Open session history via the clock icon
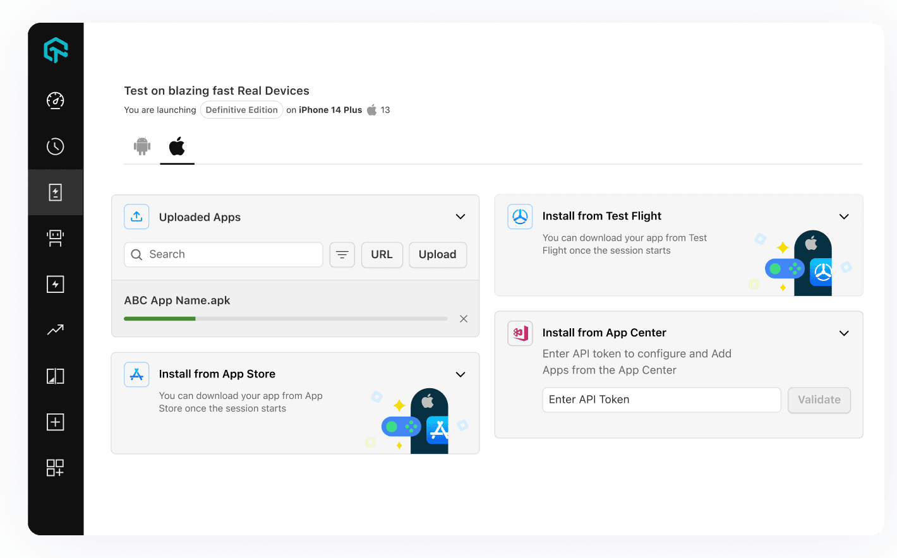897x558 pixels. 56,146
